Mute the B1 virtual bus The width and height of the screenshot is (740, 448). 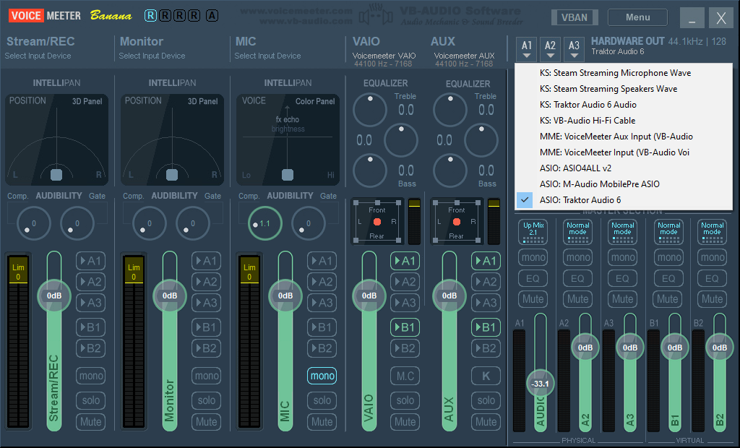(x=667, y=299)
